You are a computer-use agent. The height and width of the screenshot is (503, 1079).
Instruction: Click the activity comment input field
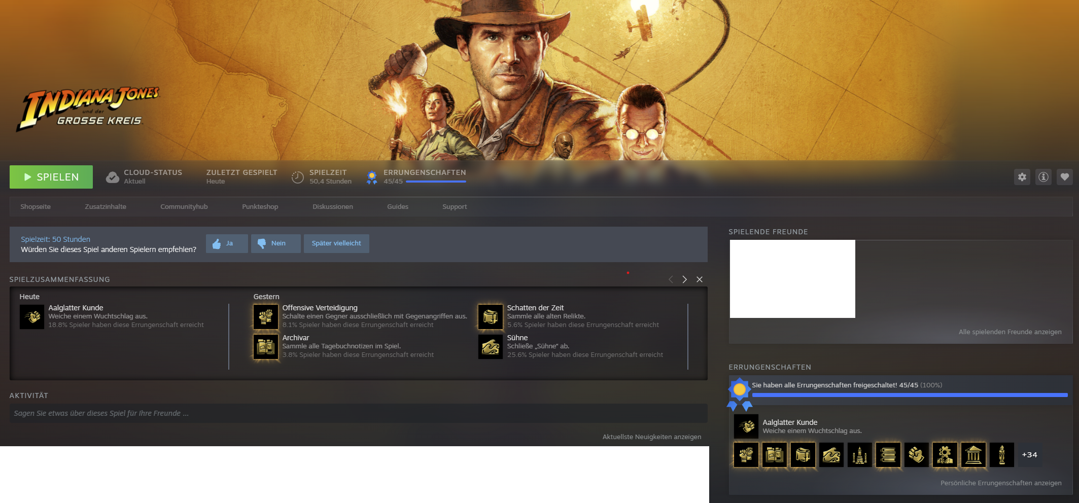pyautogui.click(x=355, y=413)
